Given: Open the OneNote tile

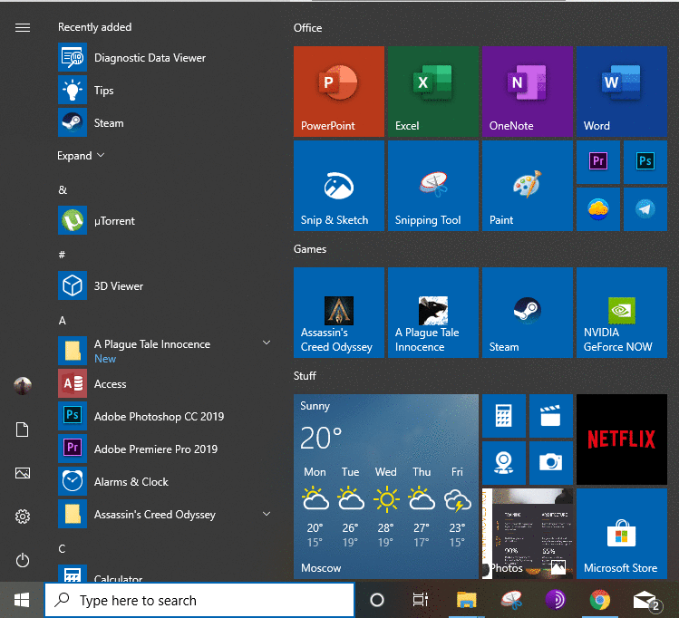Looking at the screenshot, I should coord(528,92).
